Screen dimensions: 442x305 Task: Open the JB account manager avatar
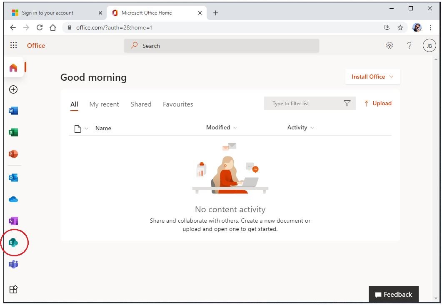(x=429, y=45)
